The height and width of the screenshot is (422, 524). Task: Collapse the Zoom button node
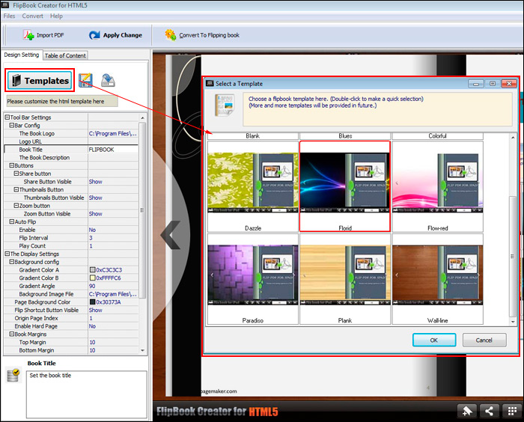click(16, 206)
